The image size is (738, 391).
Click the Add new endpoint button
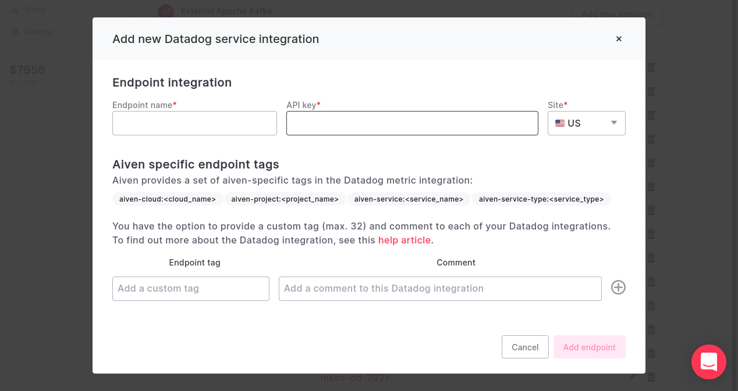pos(617,14)
